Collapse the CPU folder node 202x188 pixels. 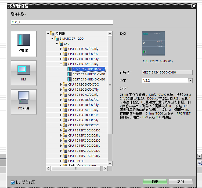[x=57, y=44]
